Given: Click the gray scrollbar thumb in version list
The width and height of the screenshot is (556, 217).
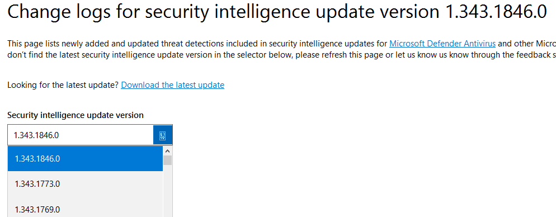Looking at the screenshot, I should 168,161.
